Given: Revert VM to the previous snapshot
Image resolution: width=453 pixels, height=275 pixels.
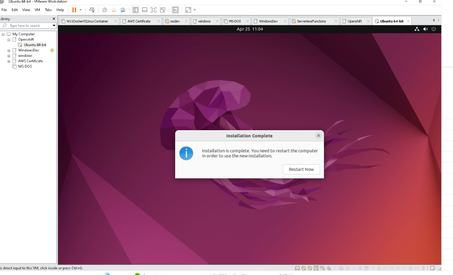Looking at the screenshot, I should coord(114,10).
